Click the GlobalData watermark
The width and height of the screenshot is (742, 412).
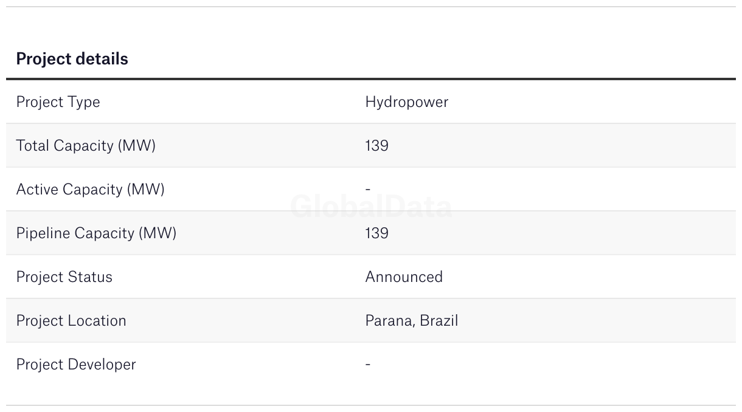tap(371, 207)
